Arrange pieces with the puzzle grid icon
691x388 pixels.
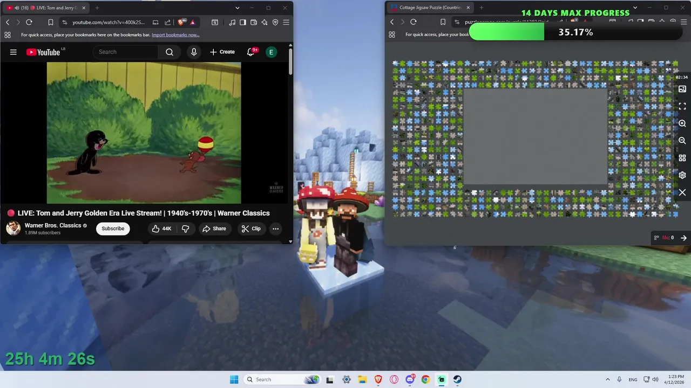pyautogui.click(x=682, y=158)
